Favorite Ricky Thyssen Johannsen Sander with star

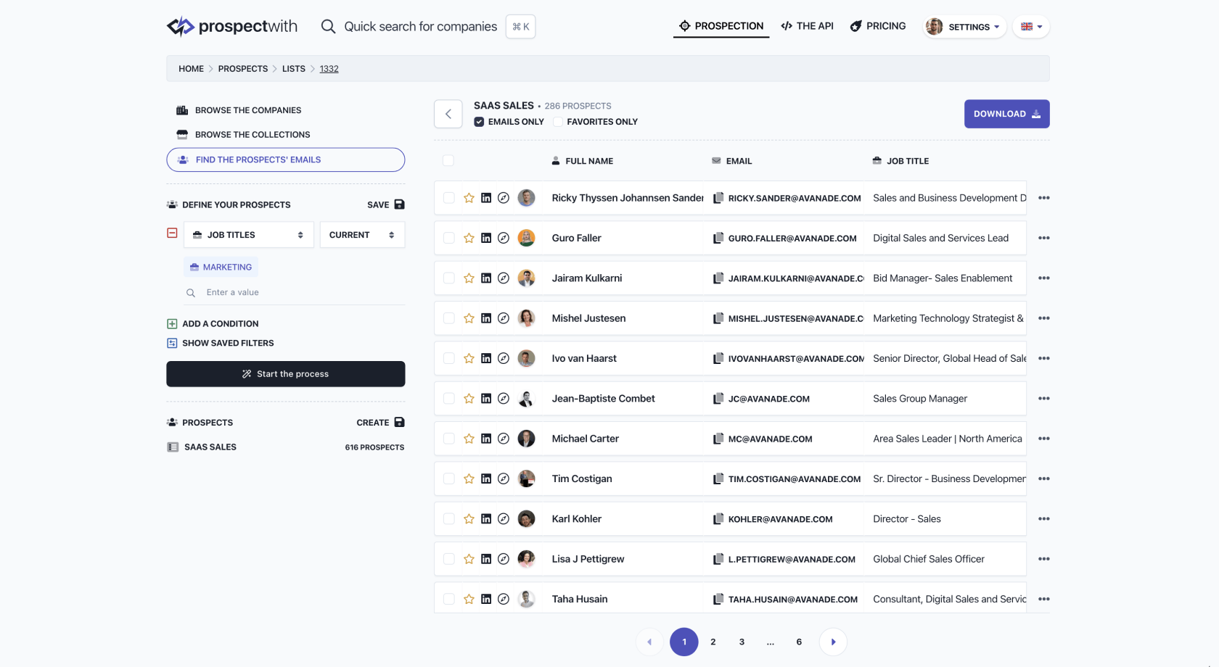point(469,198)
